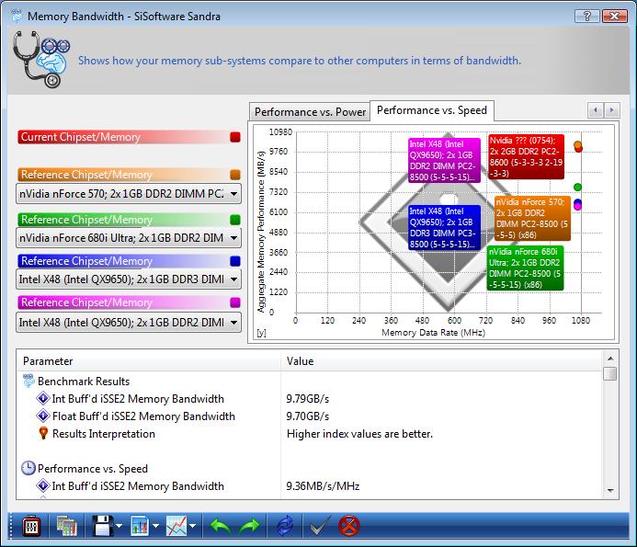Open the line graph icon's dropdown arrow
637x547 pixels.
192,526
